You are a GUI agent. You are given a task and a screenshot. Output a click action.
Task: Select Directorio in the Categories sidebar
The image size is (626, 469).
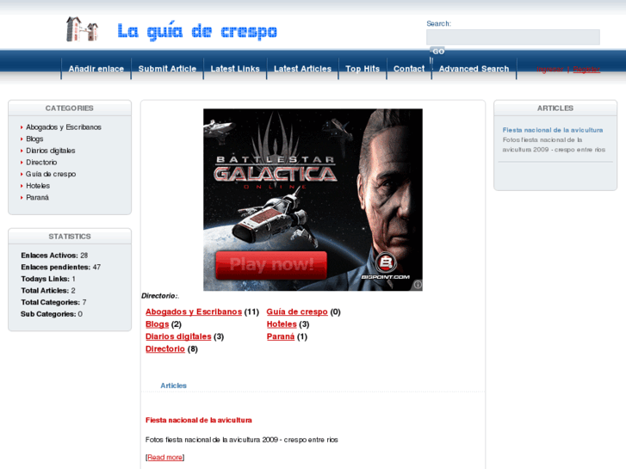[x=41, y=162]
